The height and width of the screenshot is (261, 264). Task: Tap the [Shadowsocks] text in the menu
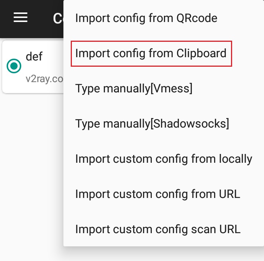pyautogui.click(x=190, y=124)
